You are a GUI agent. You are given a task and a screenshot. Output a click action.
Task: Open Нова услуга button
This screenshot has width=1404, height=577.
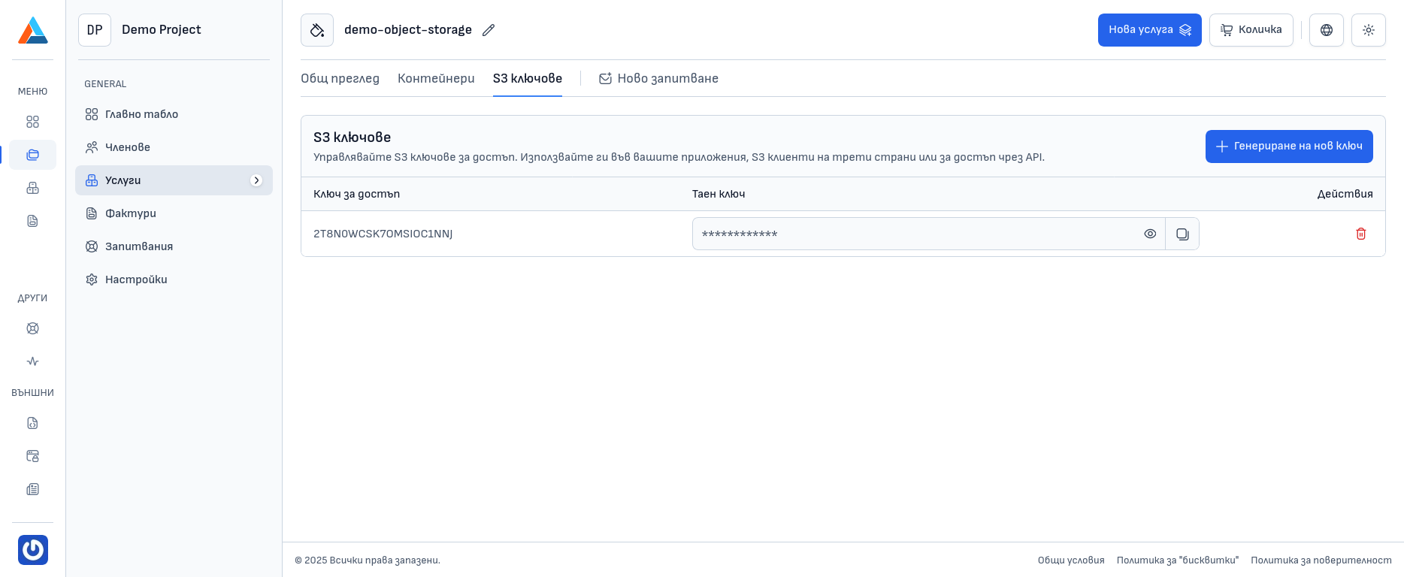[x=1149, y=30]
